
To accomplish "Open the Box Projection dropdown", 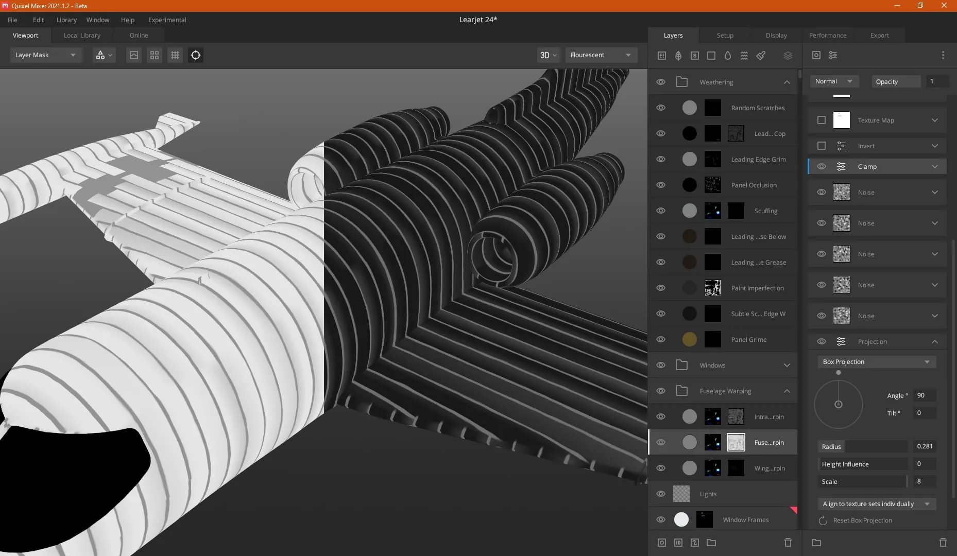I will (877, 361).
